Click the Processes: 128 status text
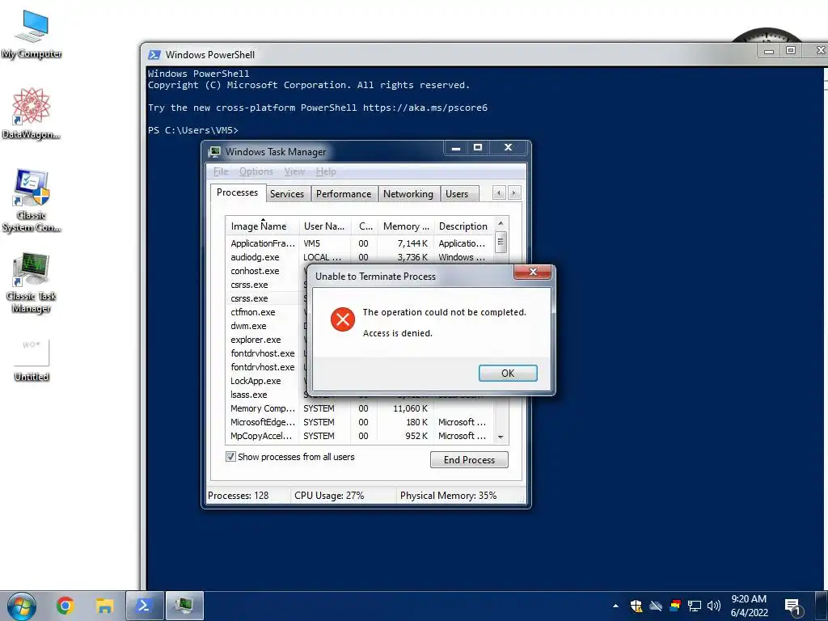This screenshot has height=621, width=828. 239,496
